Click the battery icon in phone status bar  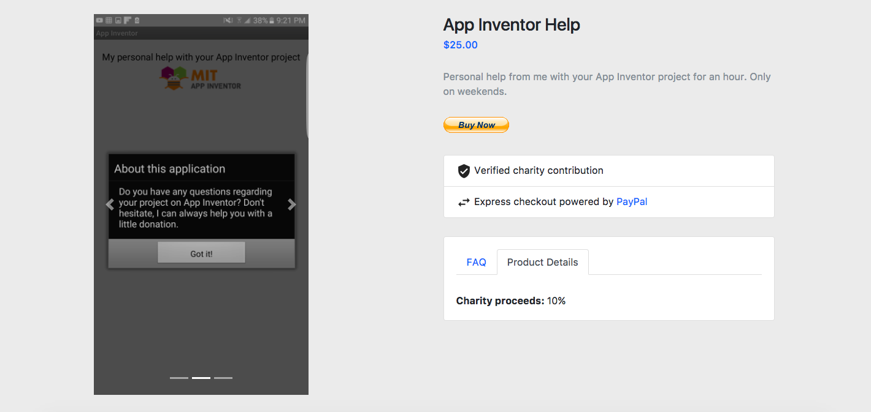273,20
